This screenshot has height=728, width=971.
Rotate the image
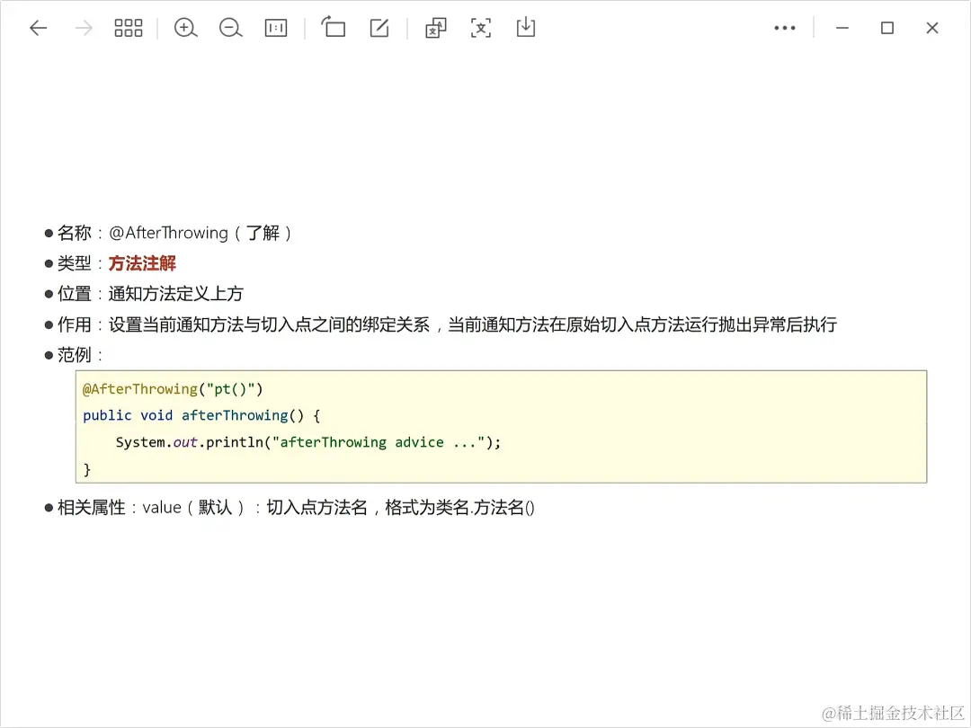tap(334, 27)
